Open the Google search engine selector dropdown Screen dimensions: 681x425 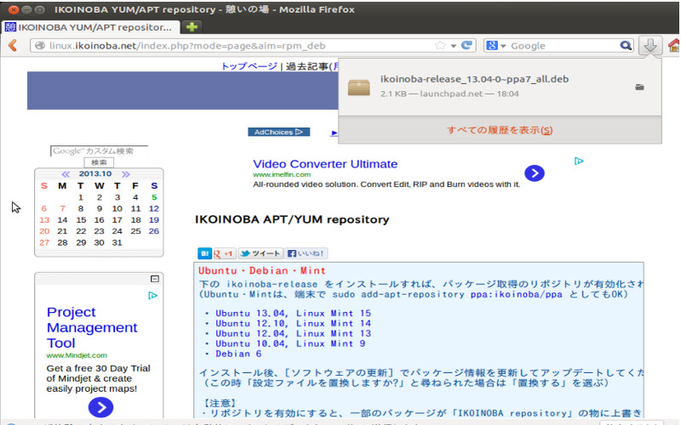click(495, 46)
